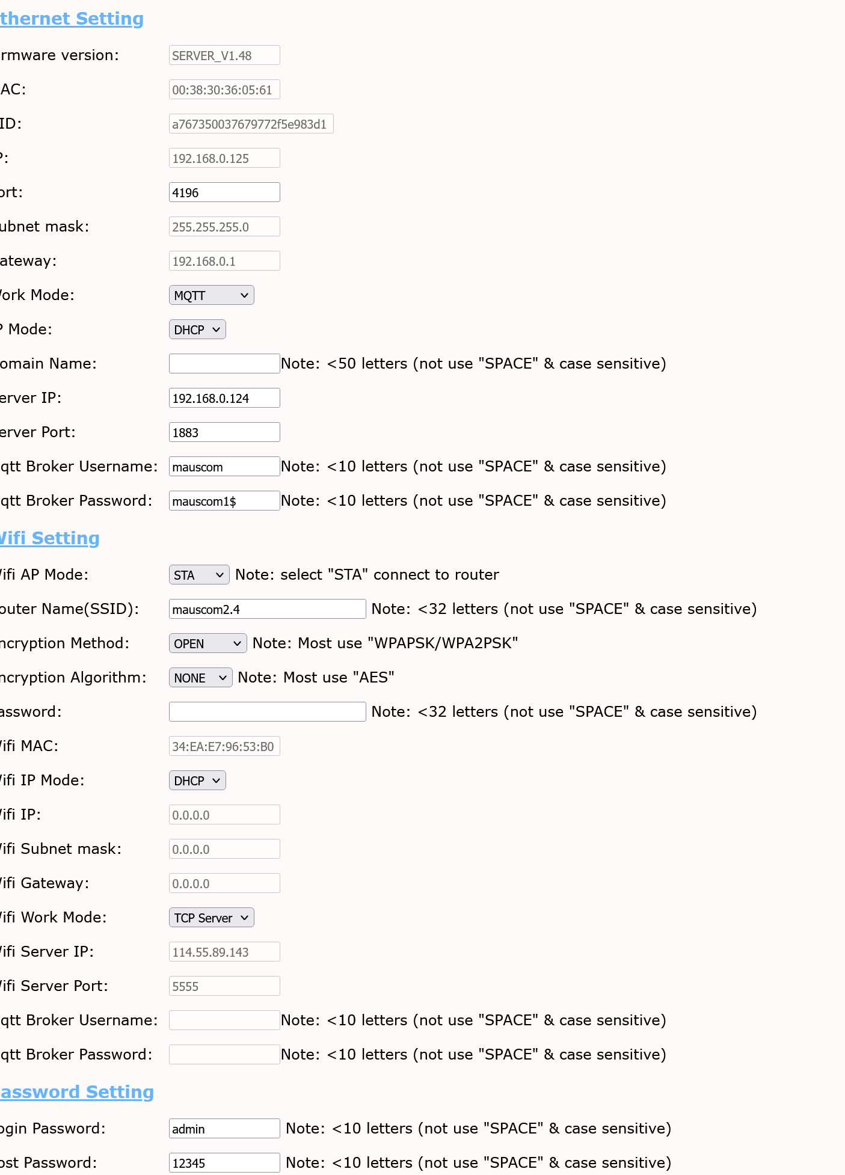The image size is (845, 1175).
Task: Expand the Encryption Algorithm NONE dropdown
Action: (200, 678)
